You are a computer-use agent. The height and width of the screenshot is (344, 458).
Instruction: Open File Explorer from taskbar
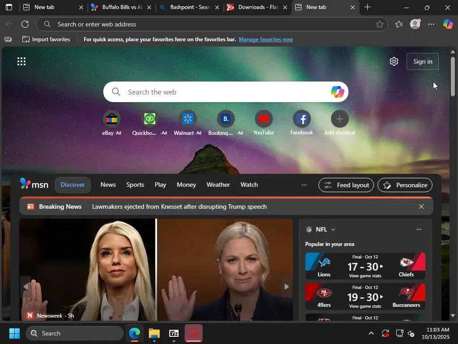[154, 333]
